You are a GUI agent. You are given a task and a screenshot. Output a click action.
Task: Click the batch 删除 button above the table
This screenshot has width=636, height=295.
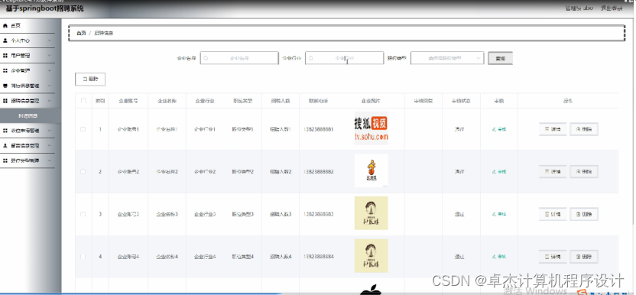click(x=90, y=79)
